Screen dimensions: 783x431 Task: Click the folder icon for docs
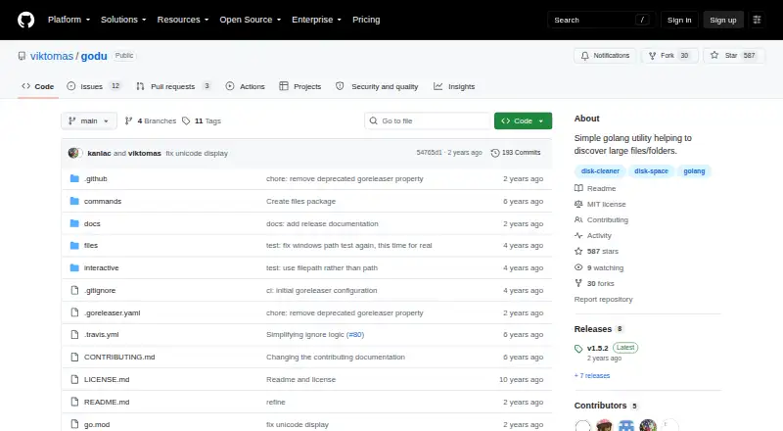74,223
